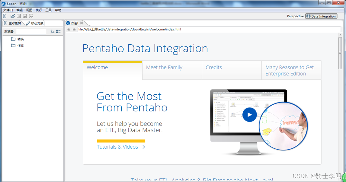Open the 执行 menu

tap(39, 10)
